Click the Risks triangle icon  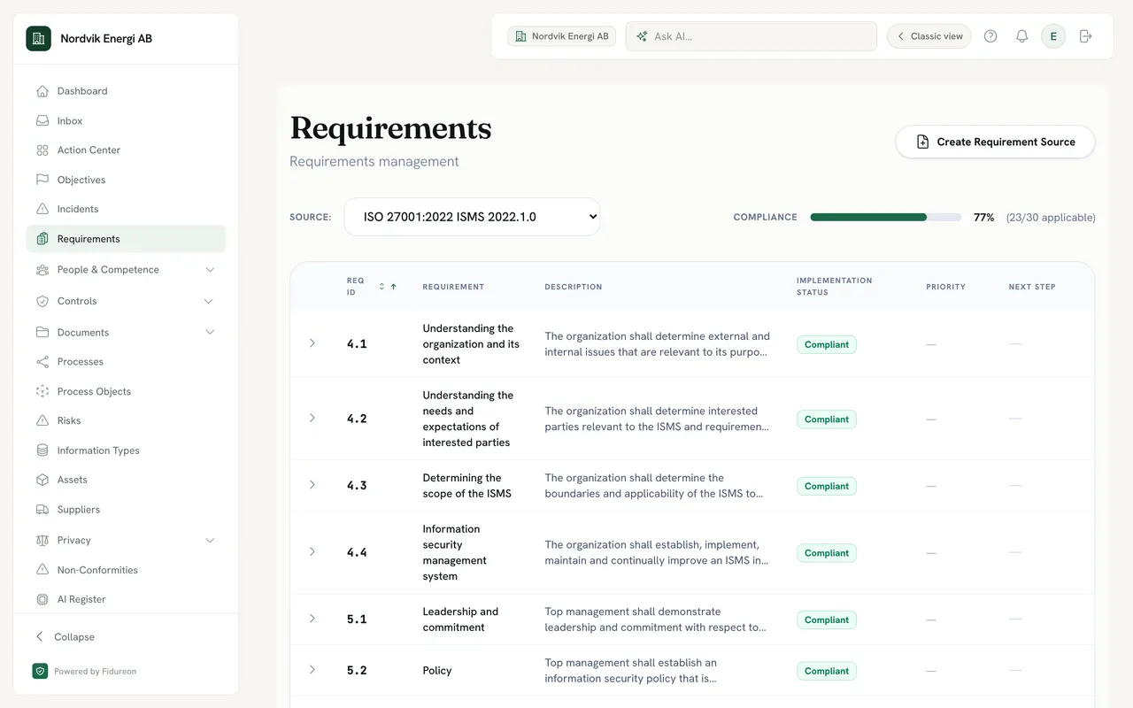pos(42,420)
